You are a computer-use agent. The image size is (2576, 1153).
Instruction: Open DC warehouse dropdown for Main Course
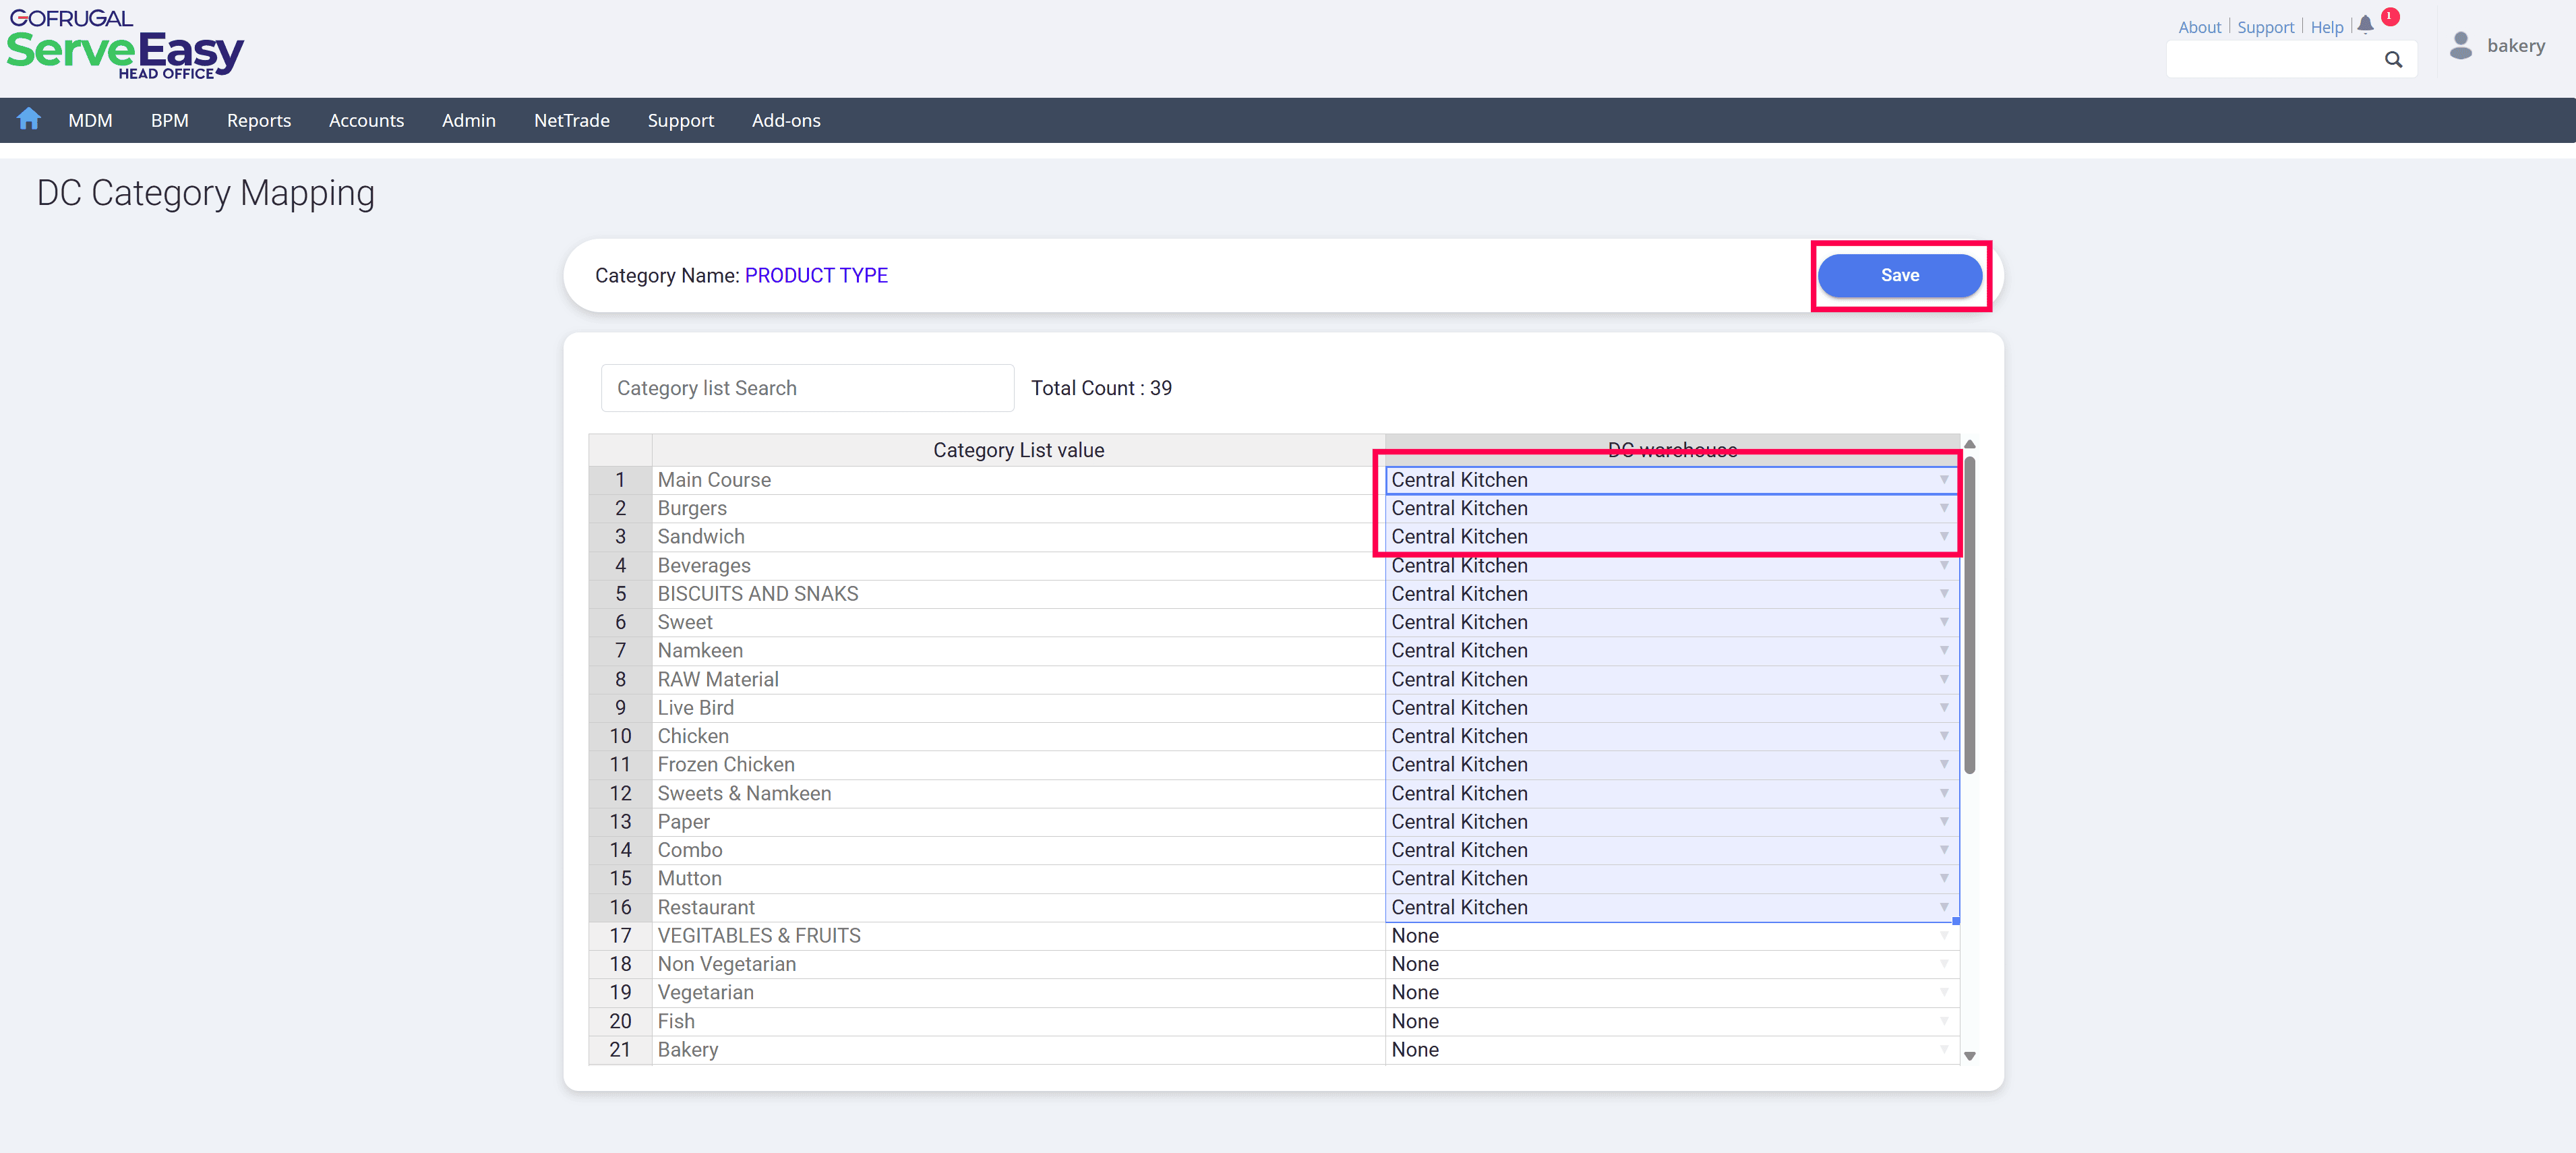coord(1943,480)
